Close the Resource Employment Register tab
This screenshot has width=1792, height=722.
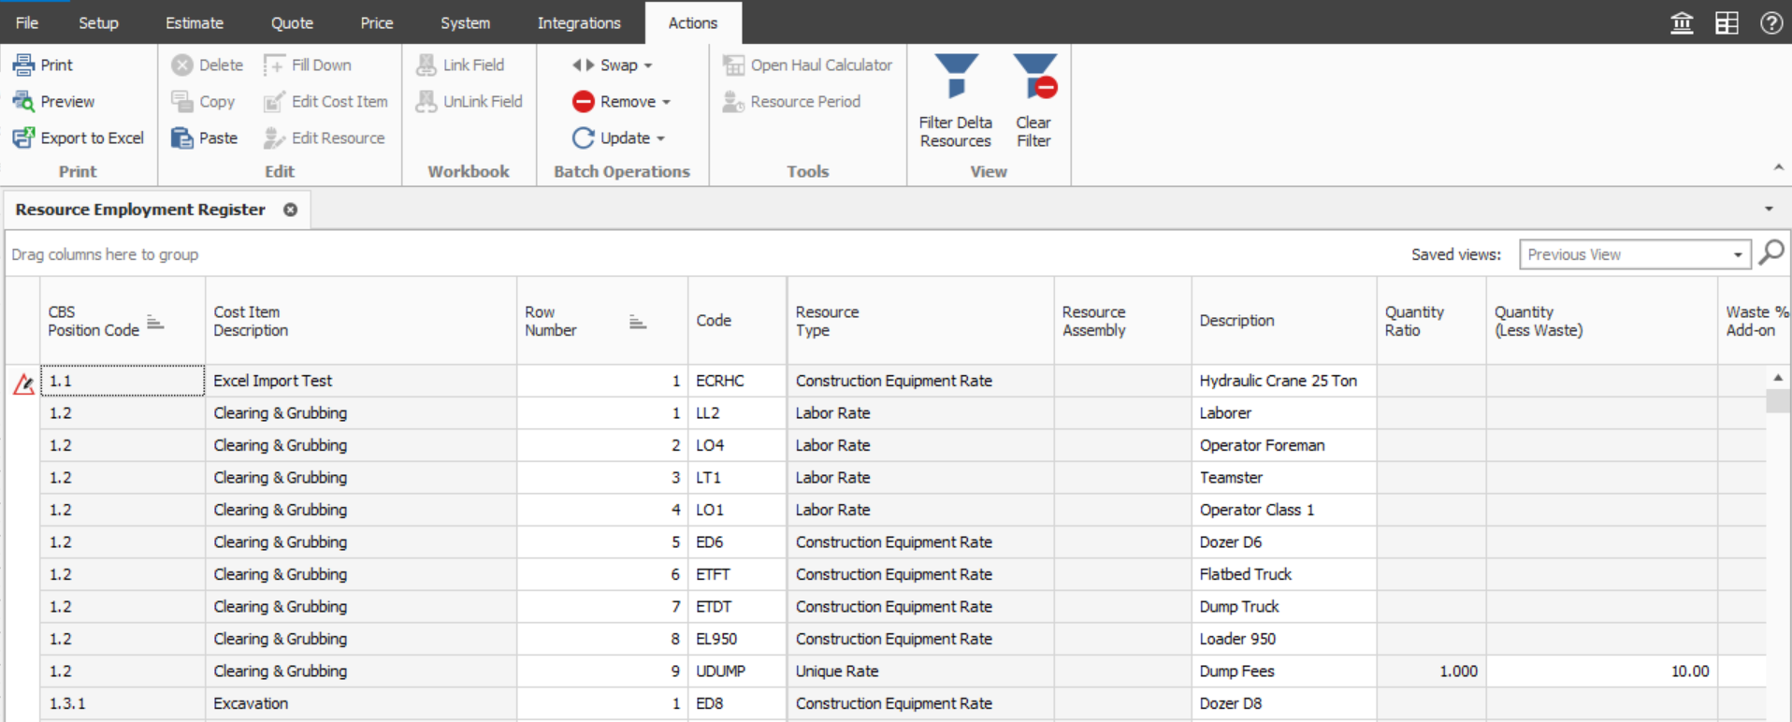pos(291,209)
